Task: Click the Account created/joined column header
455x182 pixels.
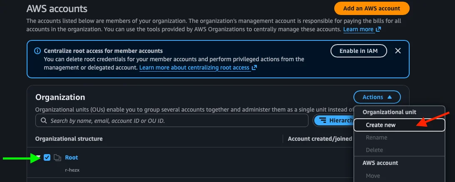Action: [320, 139]
